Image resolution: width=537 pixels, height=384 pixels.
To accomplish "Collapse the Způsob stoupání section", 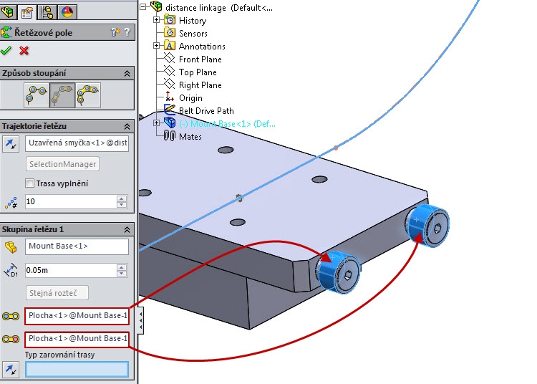I will (x=127, y=73).
